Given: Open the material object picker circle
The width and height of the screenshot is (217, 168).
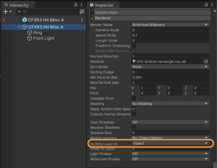Looking at the screenshot, I should pyautogui.click(x=206, y=61).
